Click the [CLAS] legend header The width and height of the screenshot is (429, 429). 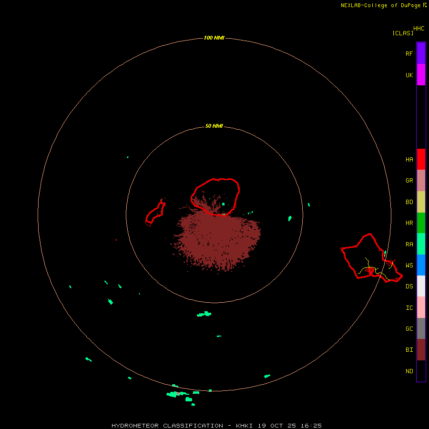point(403,33)
